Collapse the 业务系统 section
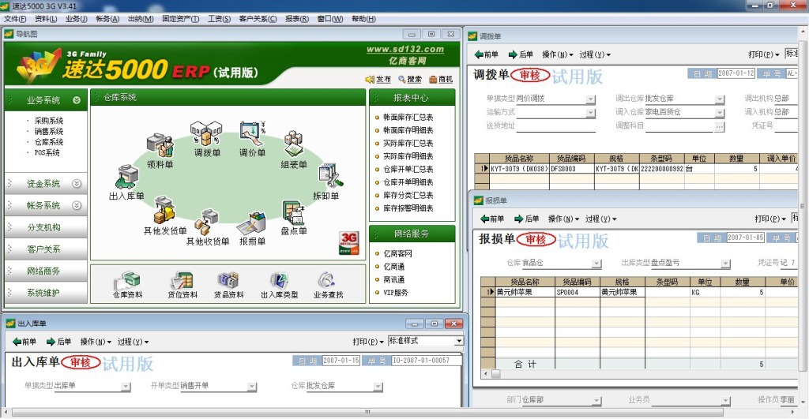This screenshot has height=419, width=809. point(77,100)
